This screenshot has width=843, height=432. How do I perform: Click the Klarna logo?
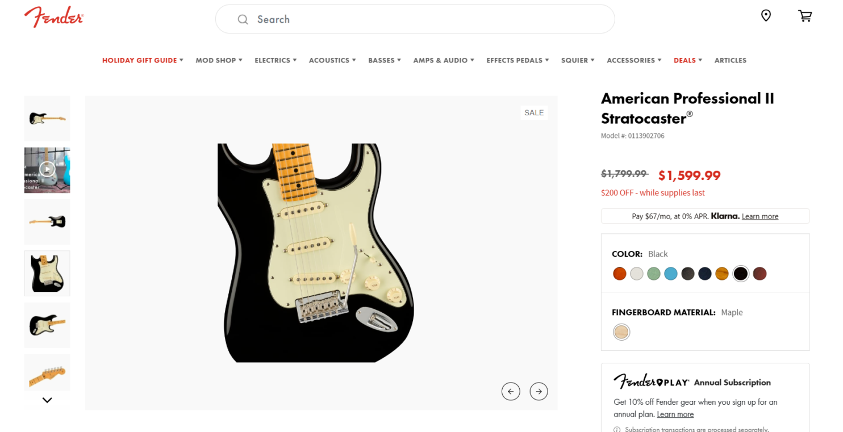(x=725, y=216)
